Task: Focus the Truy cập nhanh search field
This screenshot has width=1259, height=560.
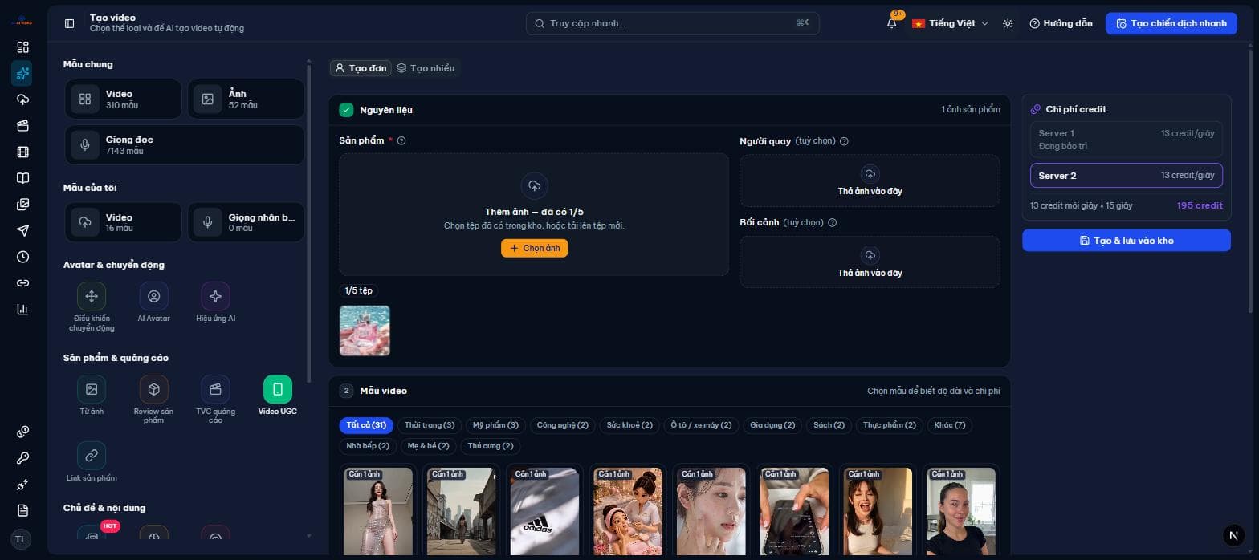Action: pos(673,23)
